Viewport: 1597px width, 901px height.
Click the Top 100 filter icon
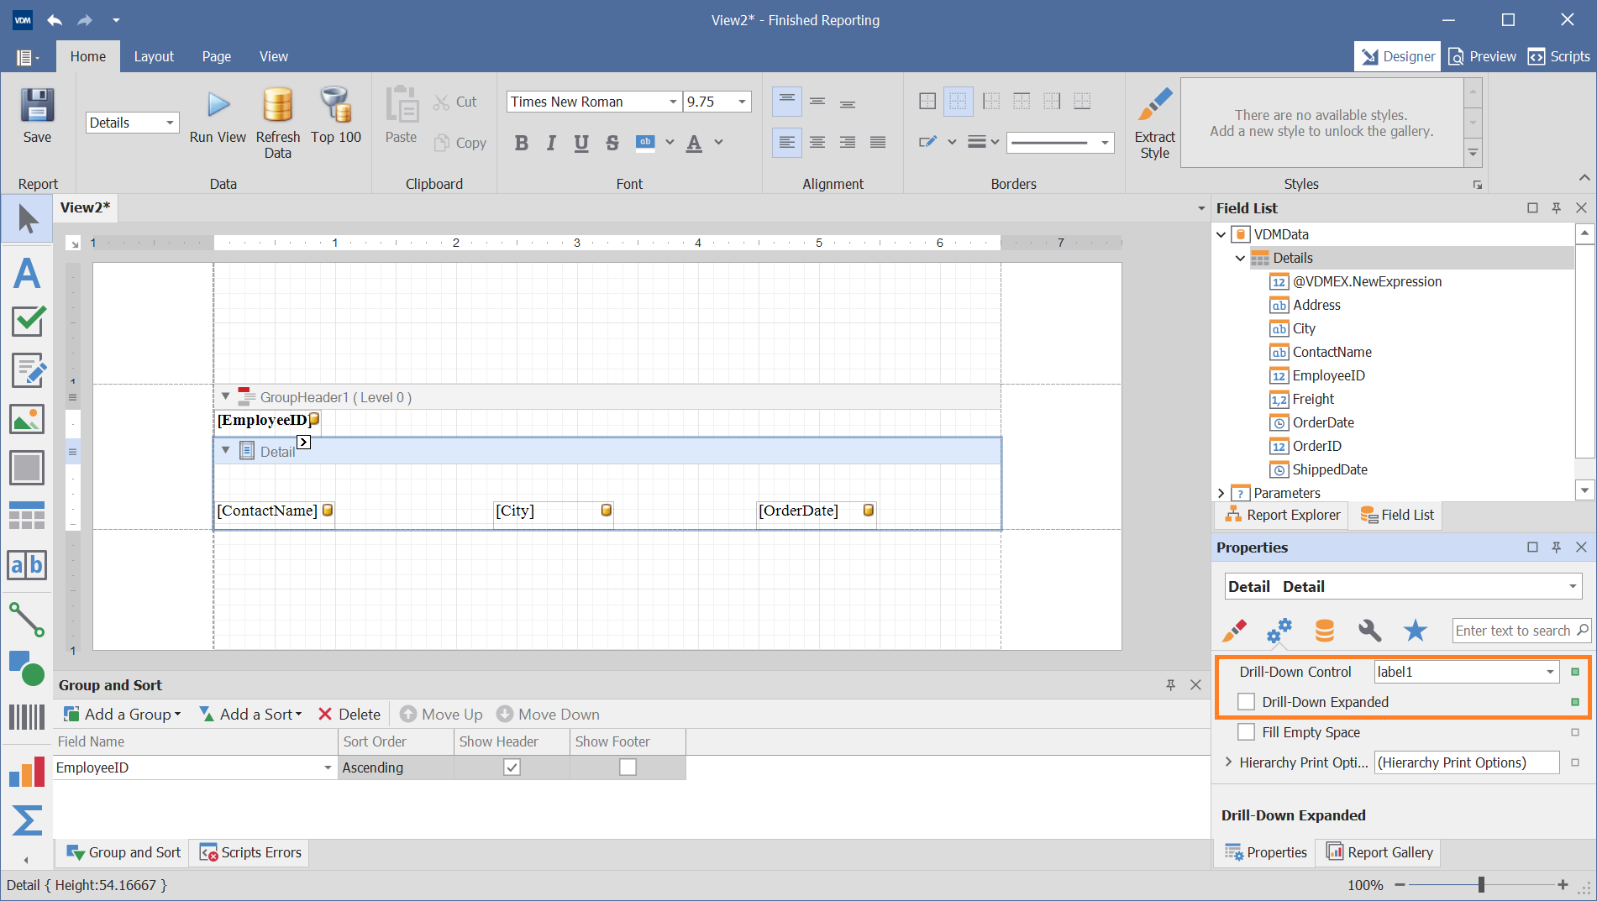[336, 105]
